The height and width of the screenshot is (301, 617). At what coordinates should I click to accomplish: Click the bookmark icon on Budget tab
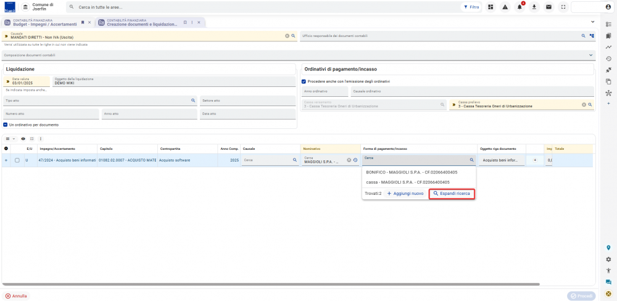(83, 22)
